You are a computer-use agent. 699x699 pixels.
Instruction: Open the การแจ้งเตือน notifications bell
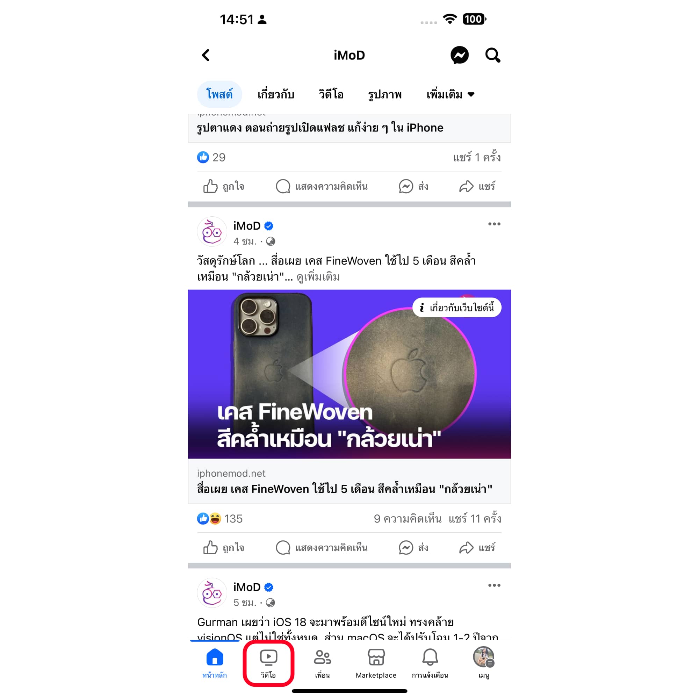tap(430, 664)
